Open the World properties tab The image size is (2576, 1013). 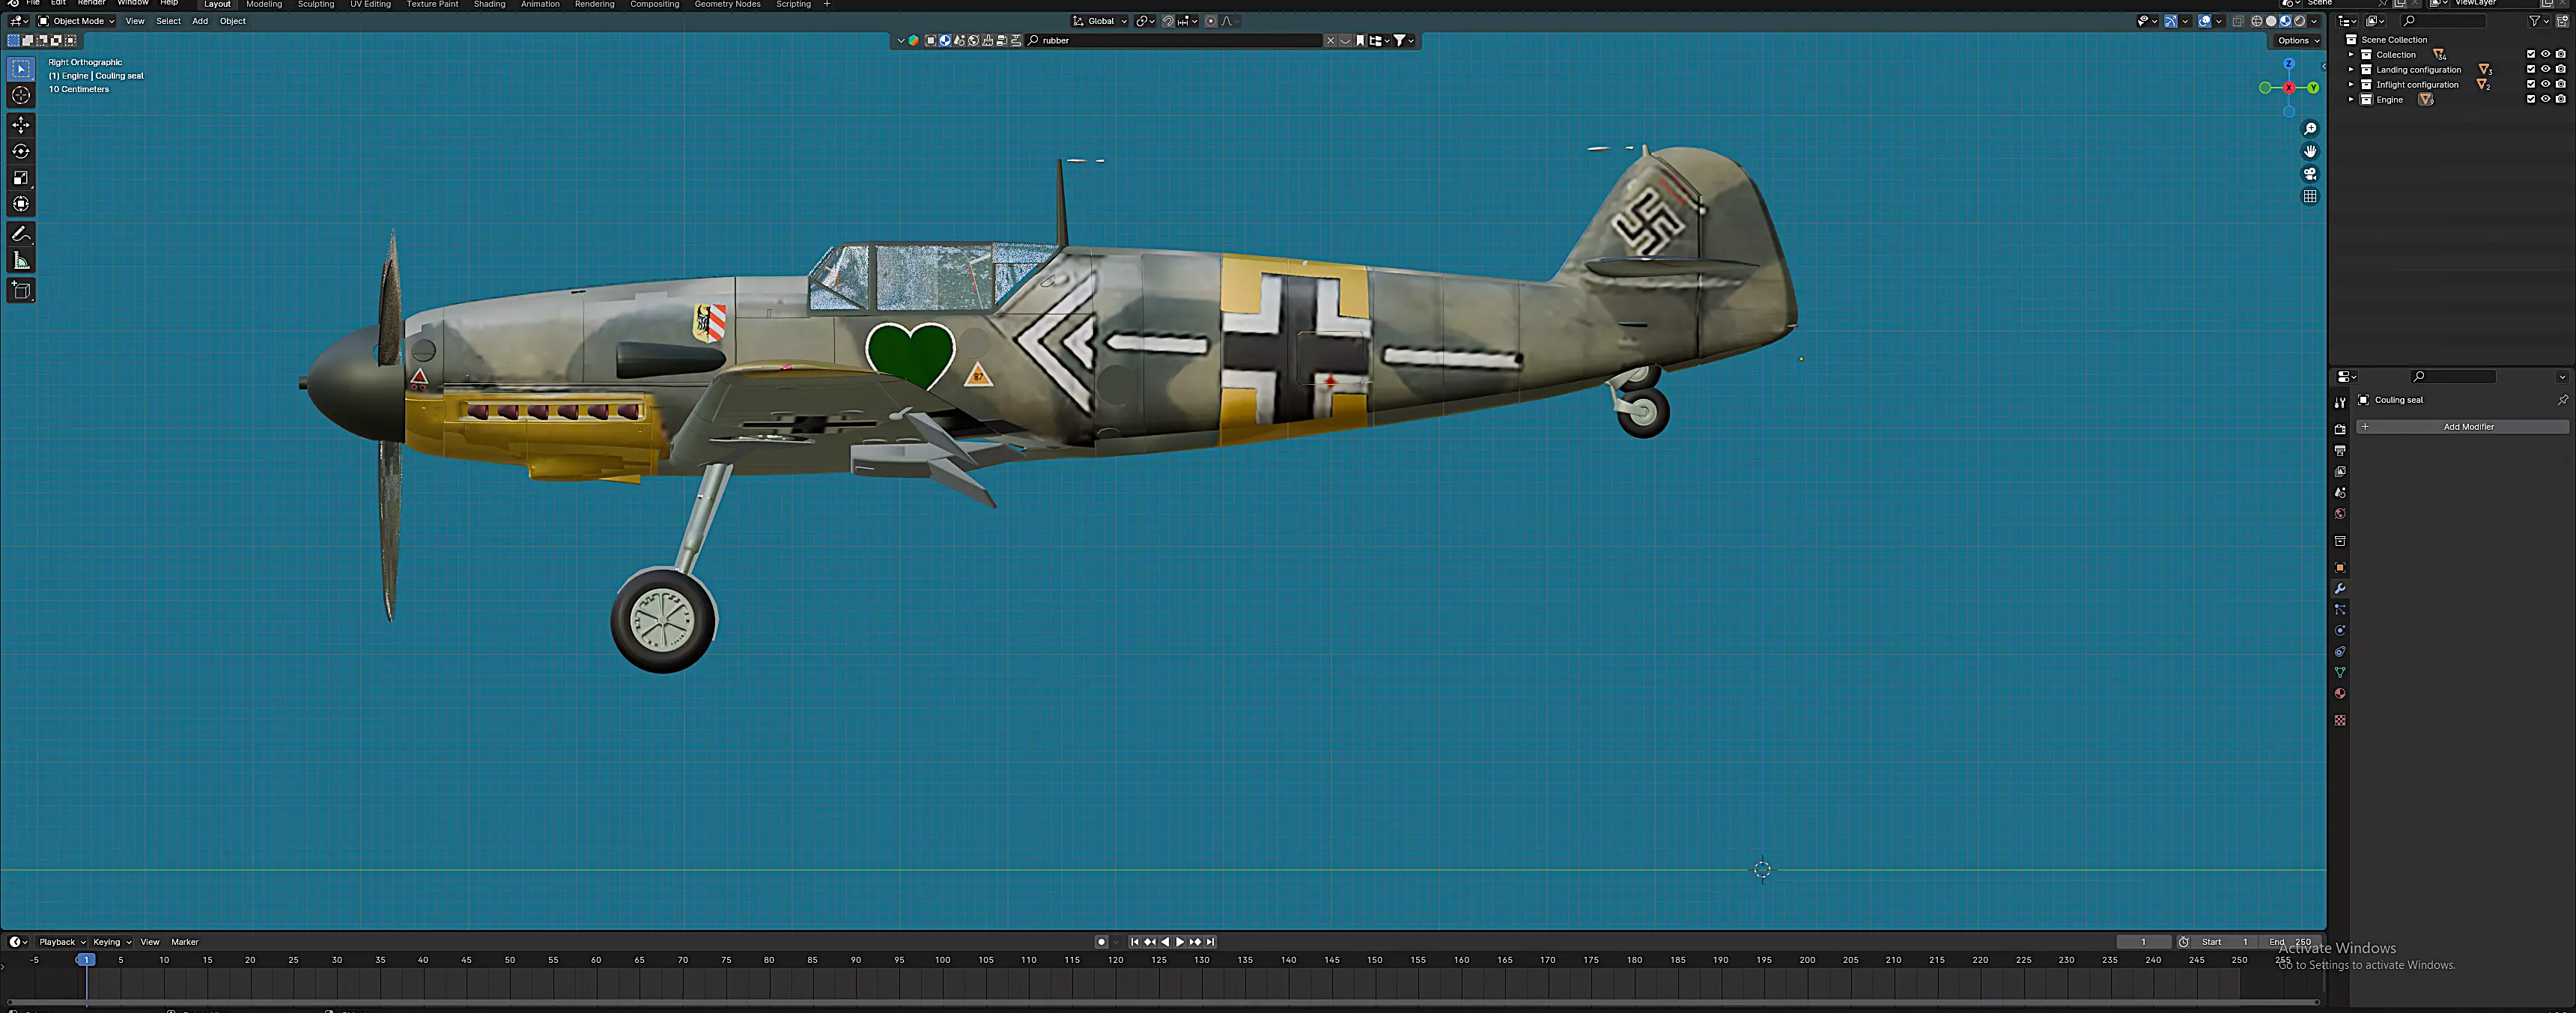point(2340,514)
